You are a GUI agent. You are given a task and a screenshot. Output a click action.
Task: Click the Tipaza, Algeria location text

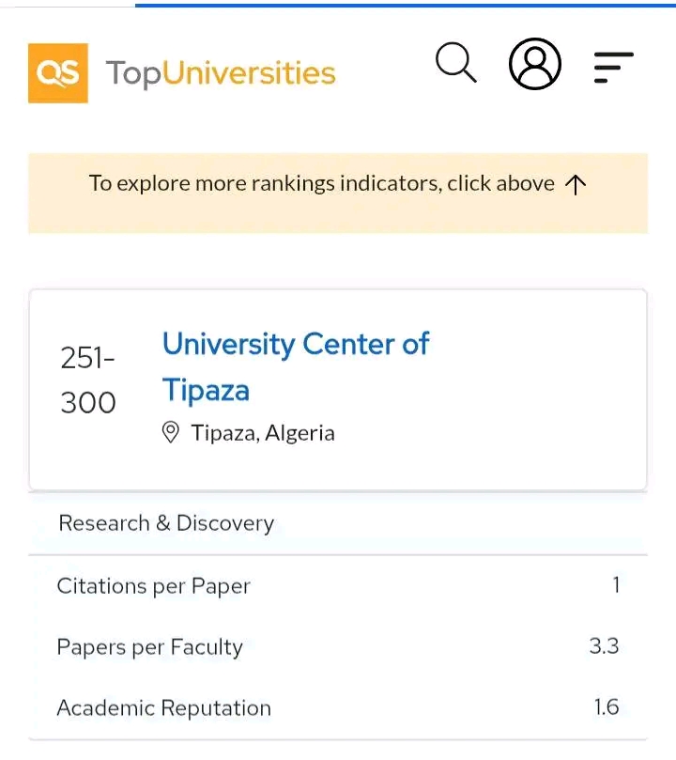click(x=263, y=433)
